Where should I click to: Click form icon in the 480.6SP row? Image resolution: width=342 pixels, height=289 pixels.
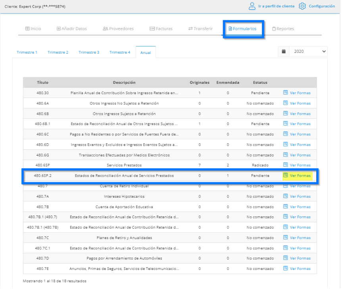[x=286, y=165]
